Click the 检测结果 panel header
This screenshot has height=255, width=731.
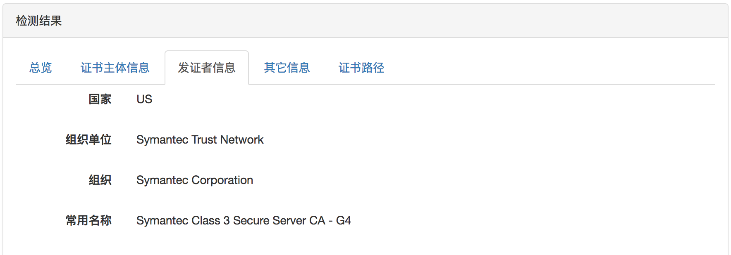pos(38,19)
